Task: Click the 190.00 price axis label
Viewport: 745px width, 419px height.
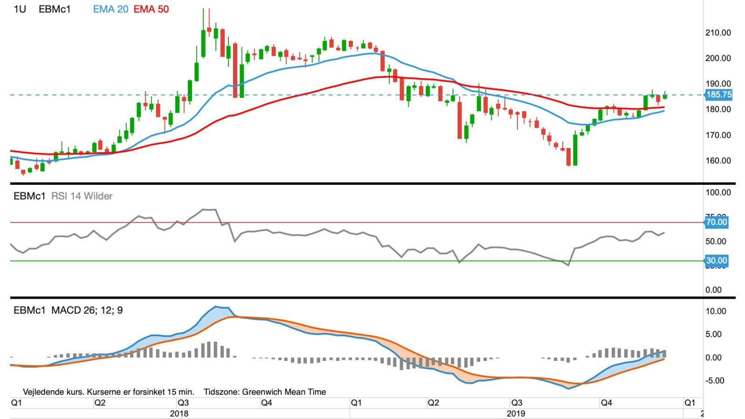Action: click(718, 84)
